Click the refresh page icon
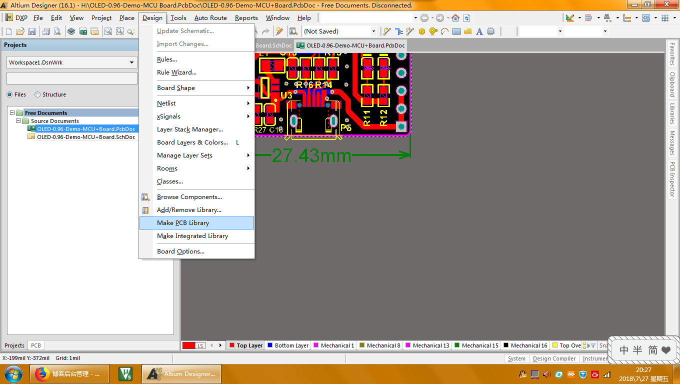This screenshot has height=384, width=680. (467, 18)
